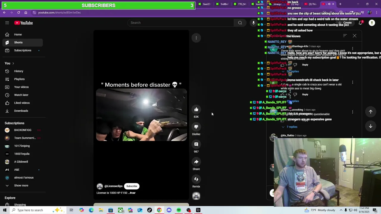Open Liked videos list
Screen dimensions: 381x214
pos(23,103)
